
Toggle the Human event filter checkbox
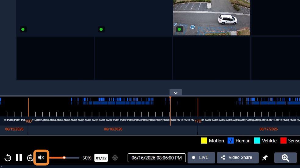230,141
